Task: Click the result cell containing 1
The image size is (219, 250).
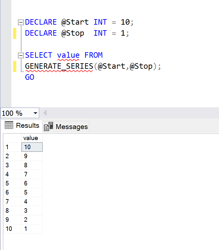Action: (x=32, y=229)
